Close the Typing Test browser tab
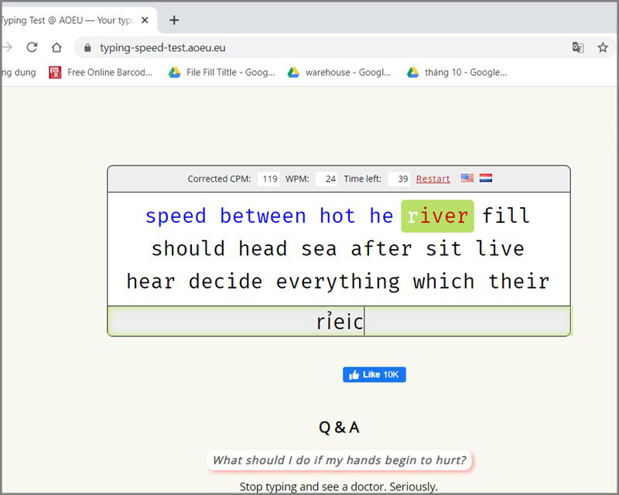619x495 pixels. 145,20
